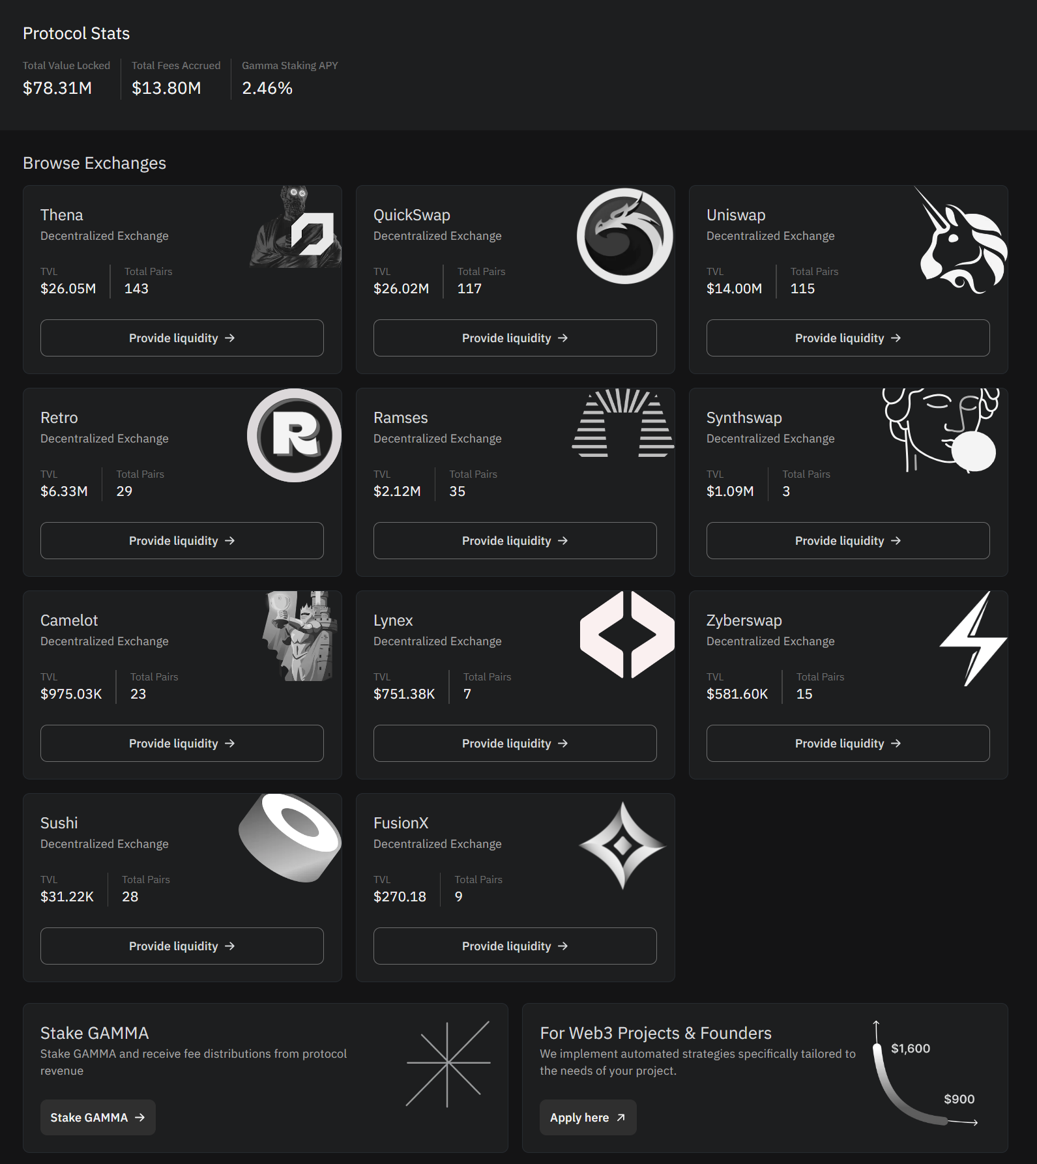Click the Zyberswap lightning bolt logo

click(x=973, y=639)
